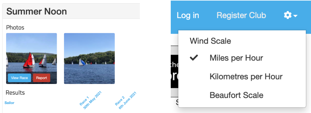Choose Beaufort Scale as wind unit

[236, 95]
